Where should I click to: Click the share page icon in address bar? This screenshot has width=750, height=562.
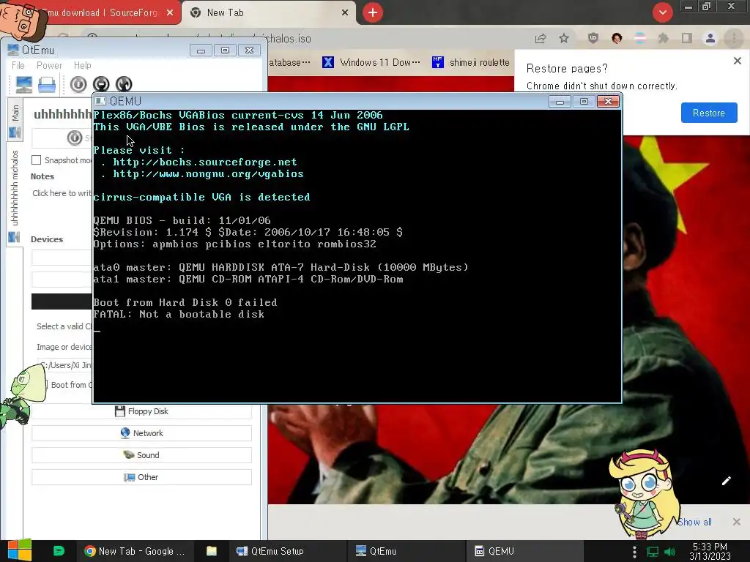click(541, 39)
